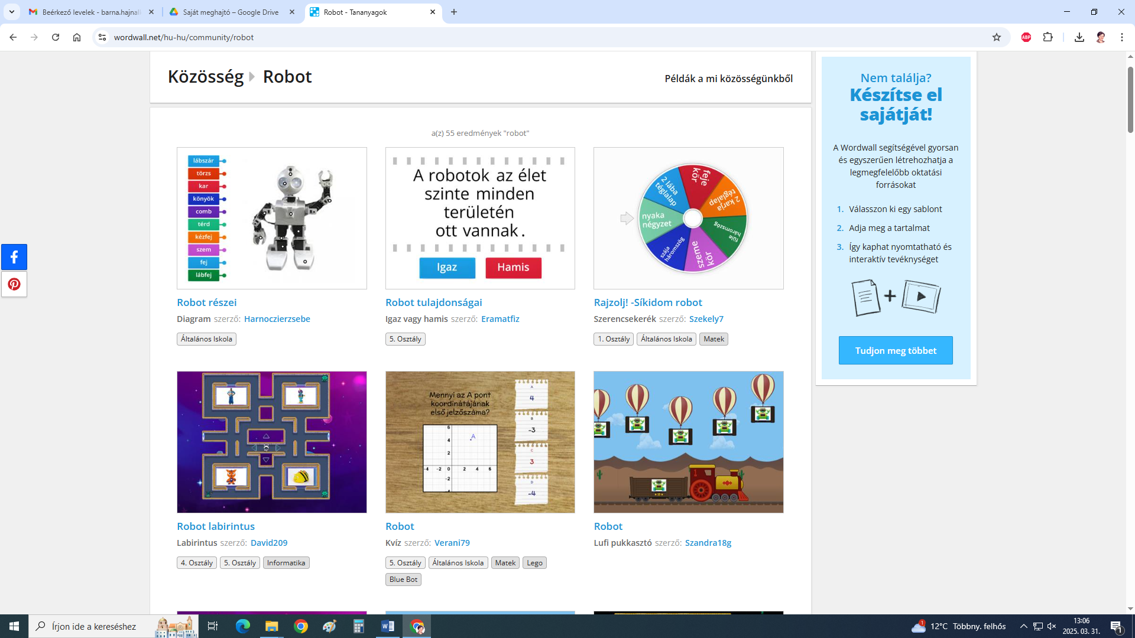The image size is (1135, 638).
Task: Expand the tab search dropdown arrow
Action: [12, 12]
